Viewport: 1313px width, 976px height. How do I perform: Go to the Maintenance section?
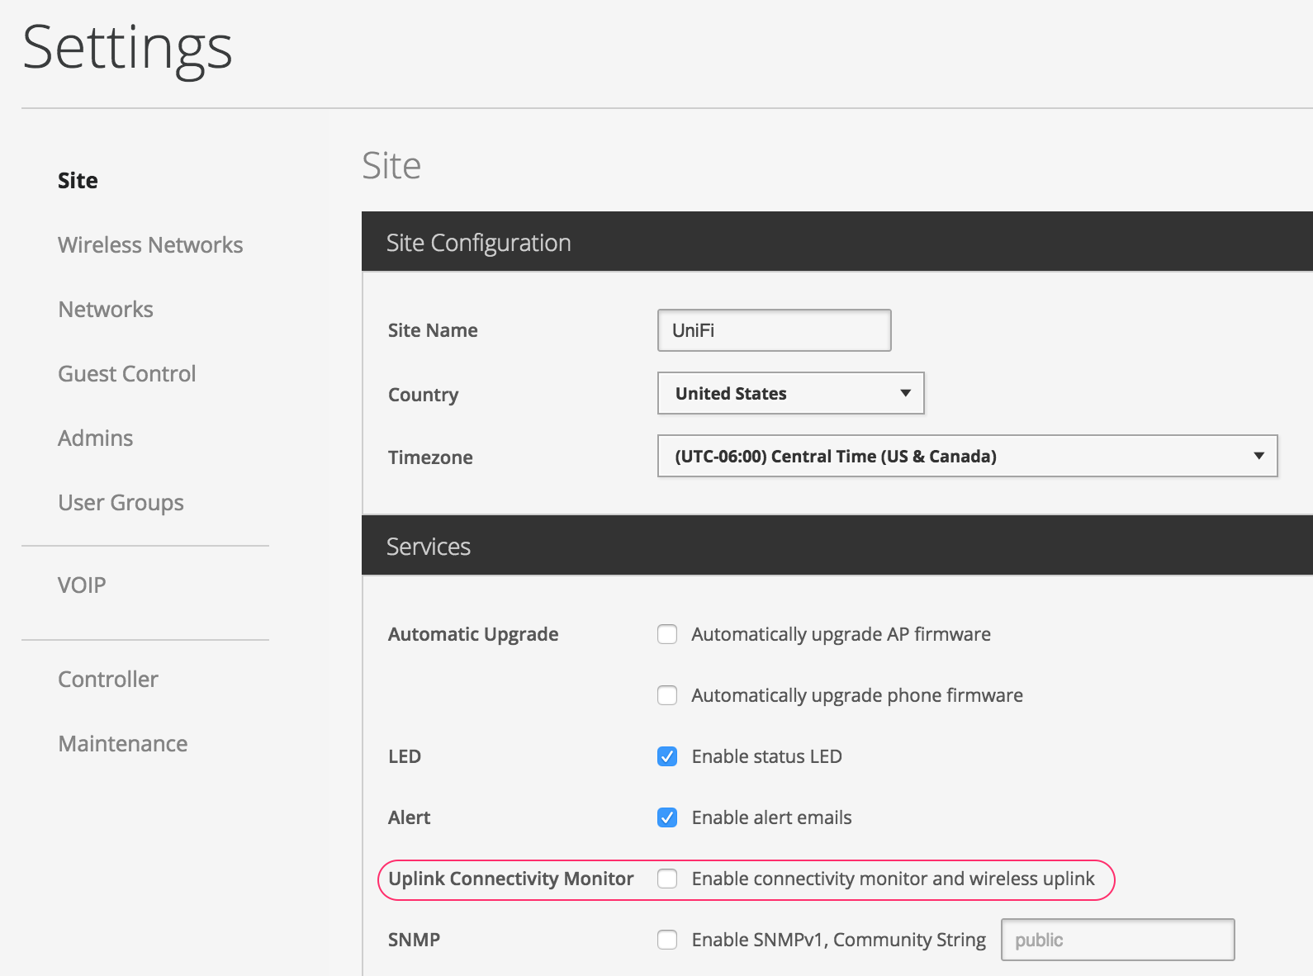coord(122,744)
